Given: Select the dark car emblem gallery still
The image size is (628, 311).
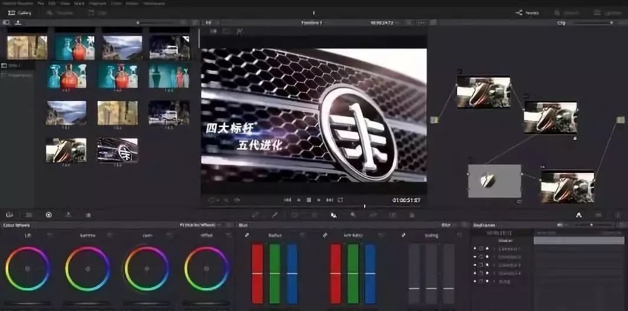Looking at the screenshot, I should (x=117, y=150).
